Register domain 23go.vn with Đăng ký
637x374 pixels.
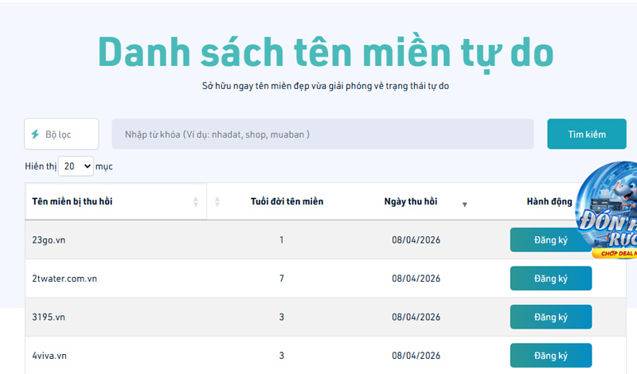tap(550, 240)
